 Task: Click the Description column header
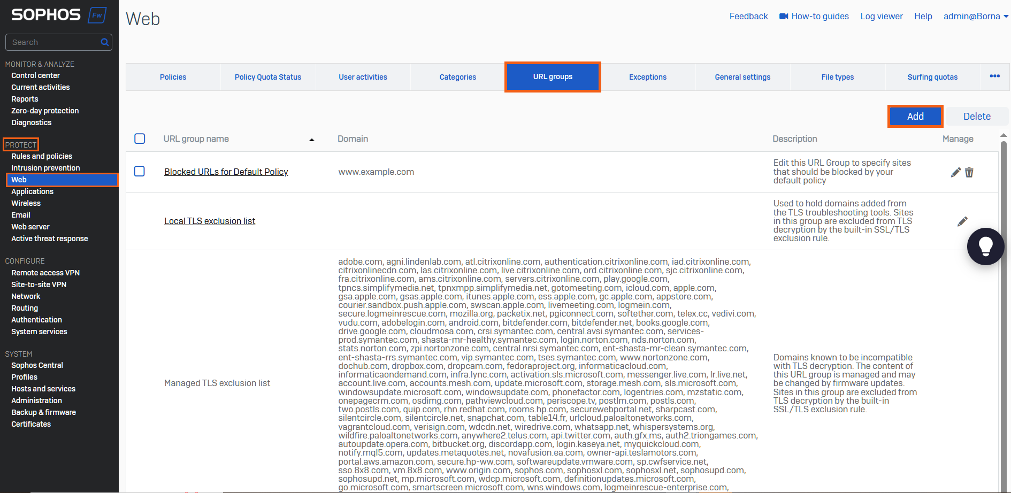pos(795,139)
